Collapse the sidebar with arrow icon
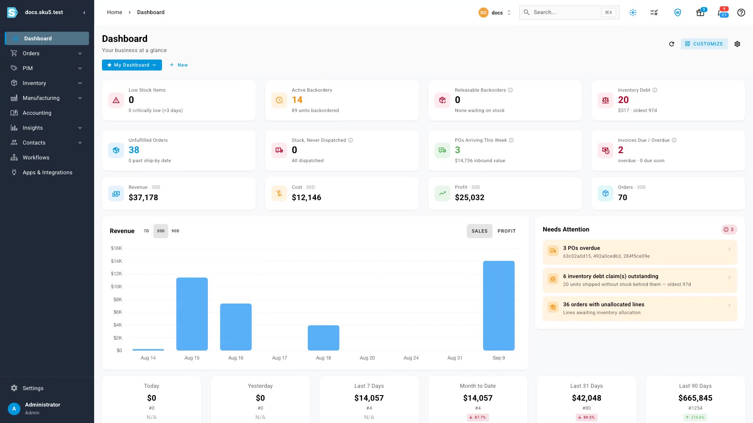The width and height of the screenshot is (753, 423). (x=84, y=13)
